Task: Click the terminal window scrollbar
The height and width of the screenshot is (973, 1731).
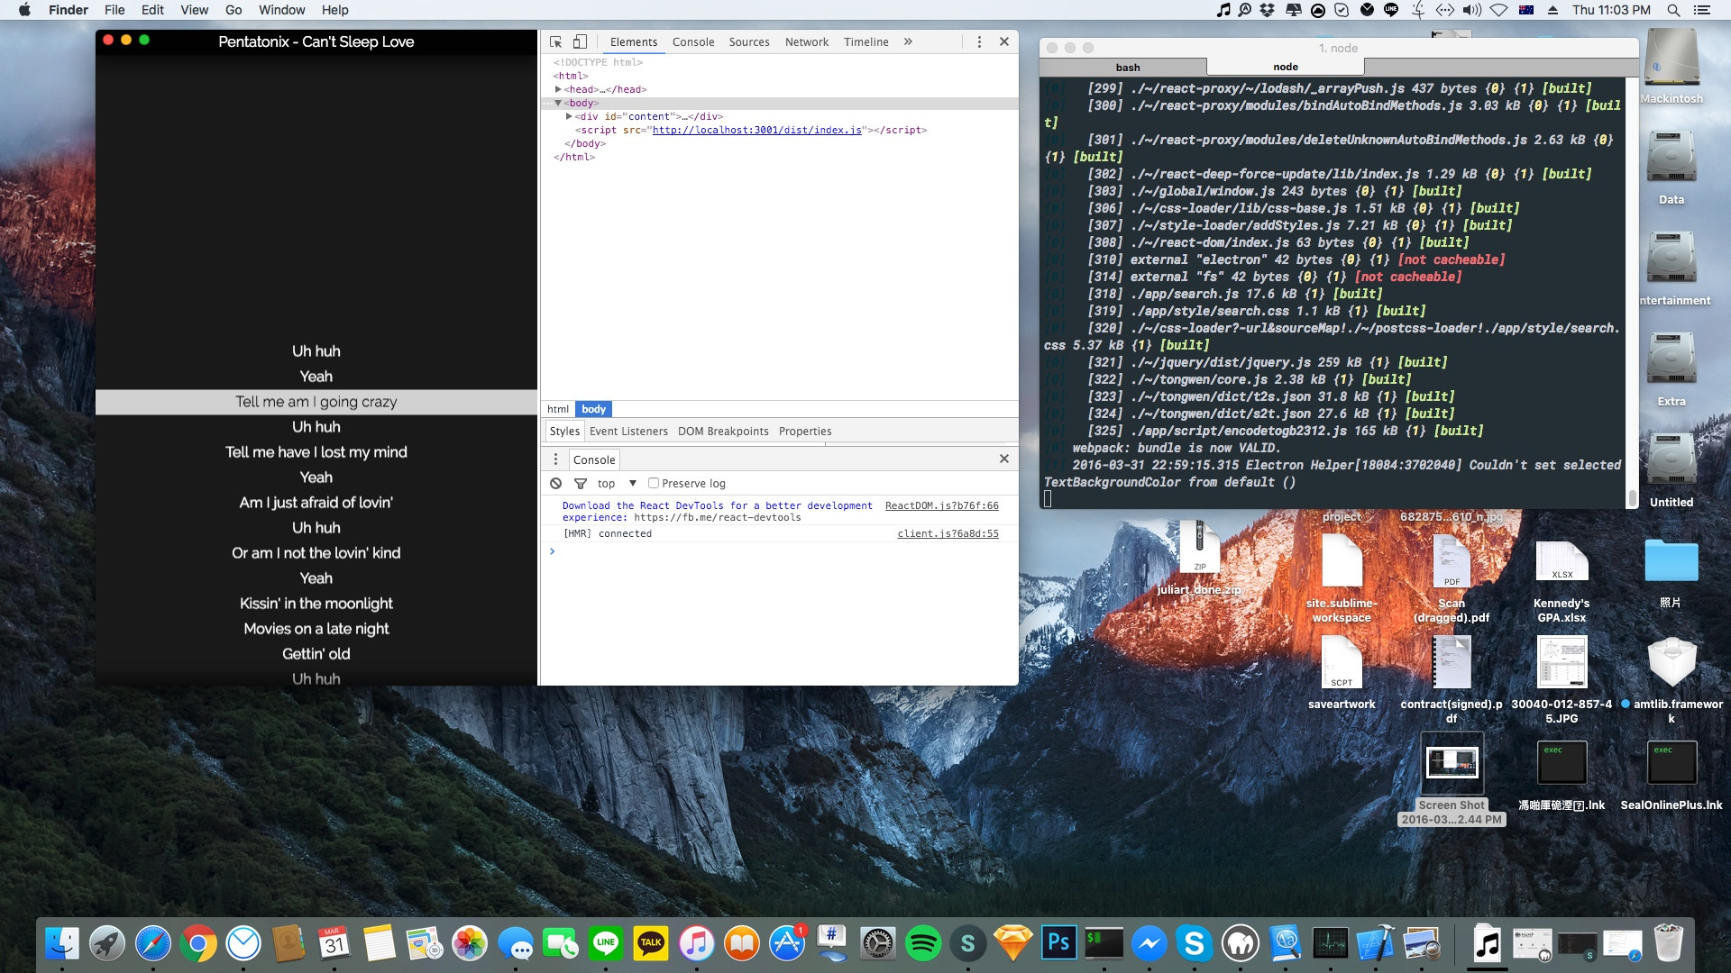Action: [x=1632, y=497]
